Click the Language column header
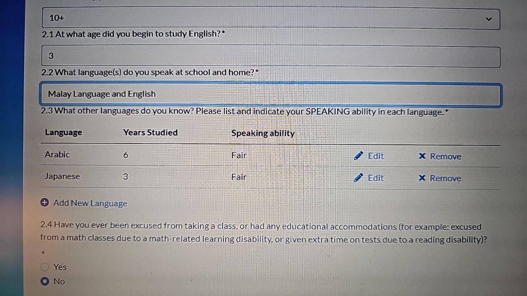 coord(63,132)
